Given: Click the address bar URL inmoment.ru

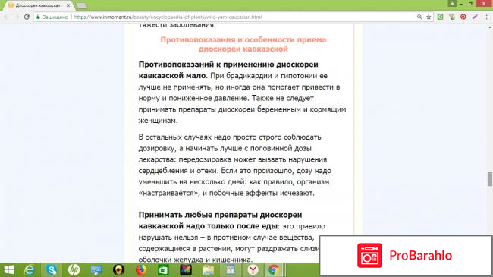Looking at the screenshot, I should tap(168, 17).
